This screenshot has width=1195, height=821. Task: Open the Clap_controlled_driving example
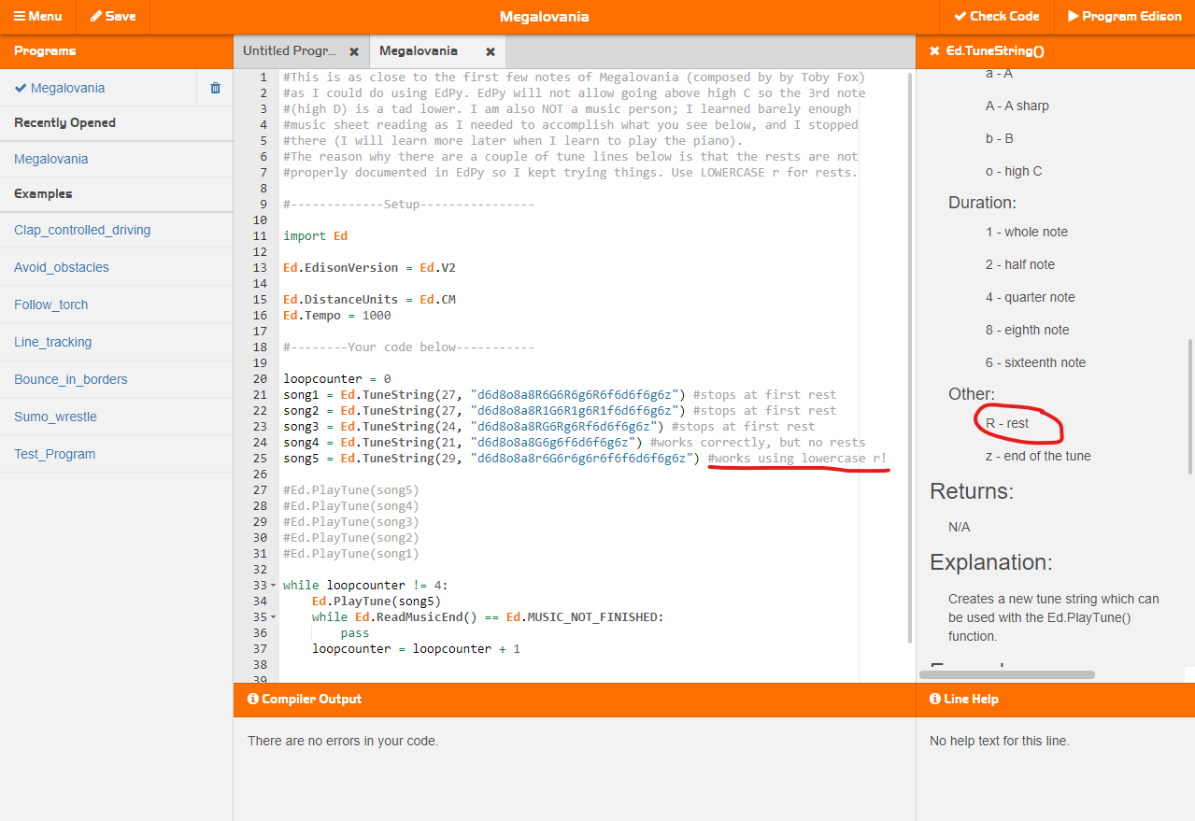pos(82,230)
